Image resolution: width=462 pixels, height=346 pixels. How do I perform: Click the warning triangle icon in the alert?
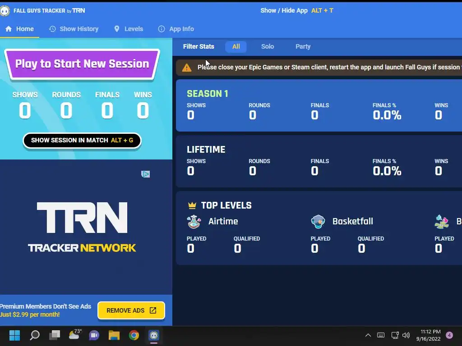187,68
